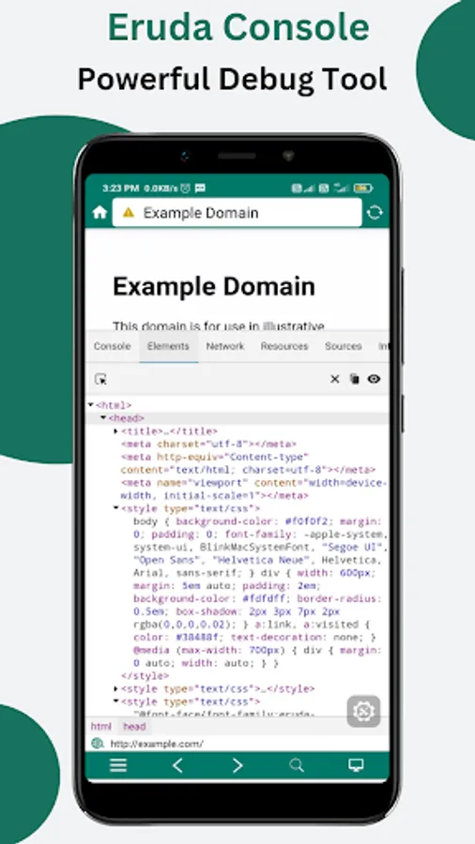
Task: Click the closing </style> tag line
Action: coord(145,675)
